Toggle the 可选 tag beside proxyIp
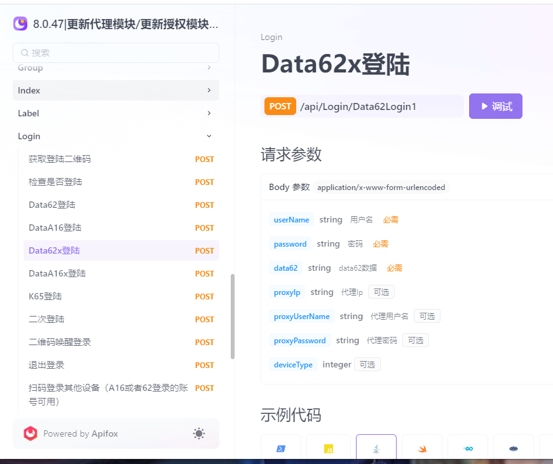The height and width of the screenshot is (464, 553). 381,292
